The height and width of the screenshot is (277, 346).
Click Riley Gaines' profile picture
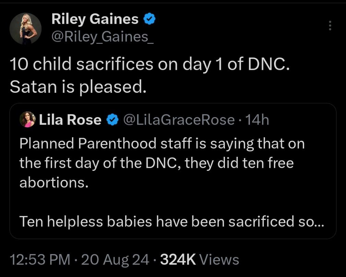coord(26,28)
